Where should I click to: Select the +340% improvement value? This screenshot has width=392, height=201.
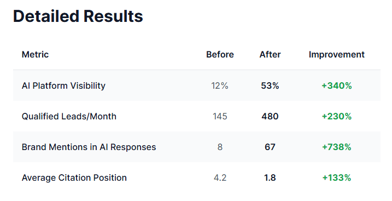[x=336, y=85]
